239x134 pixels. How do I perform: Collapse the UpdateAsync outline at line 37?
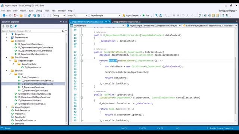tap(82, 98)
